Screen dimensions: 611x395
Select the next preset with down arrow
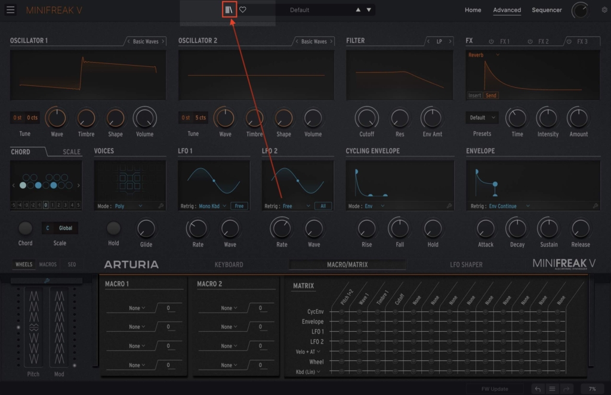coord(369,10)
